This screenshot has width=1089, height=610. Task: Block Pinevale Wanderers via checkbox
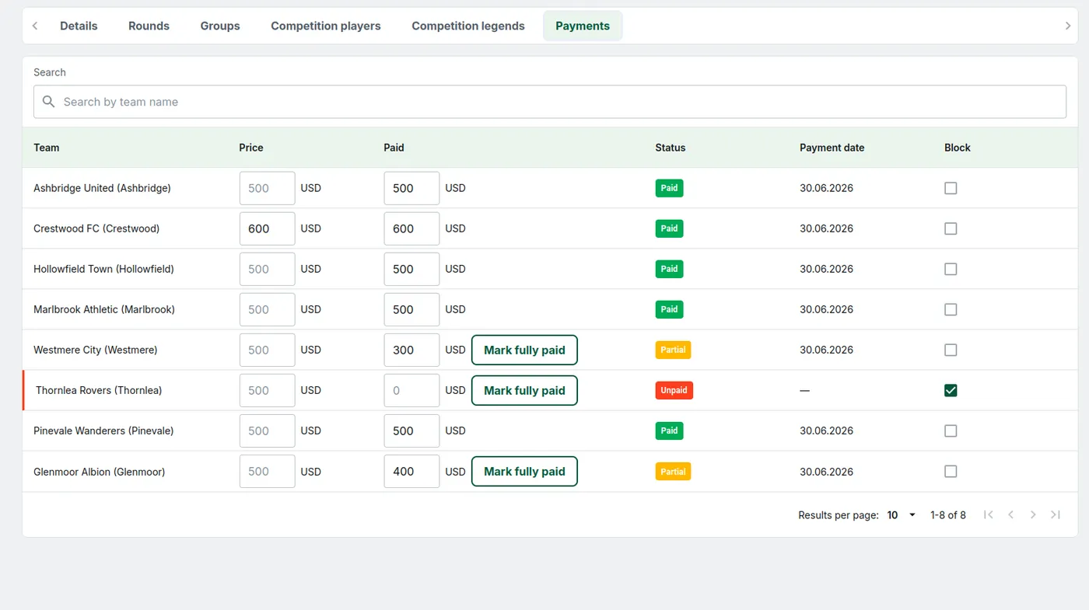pos(951,430)
